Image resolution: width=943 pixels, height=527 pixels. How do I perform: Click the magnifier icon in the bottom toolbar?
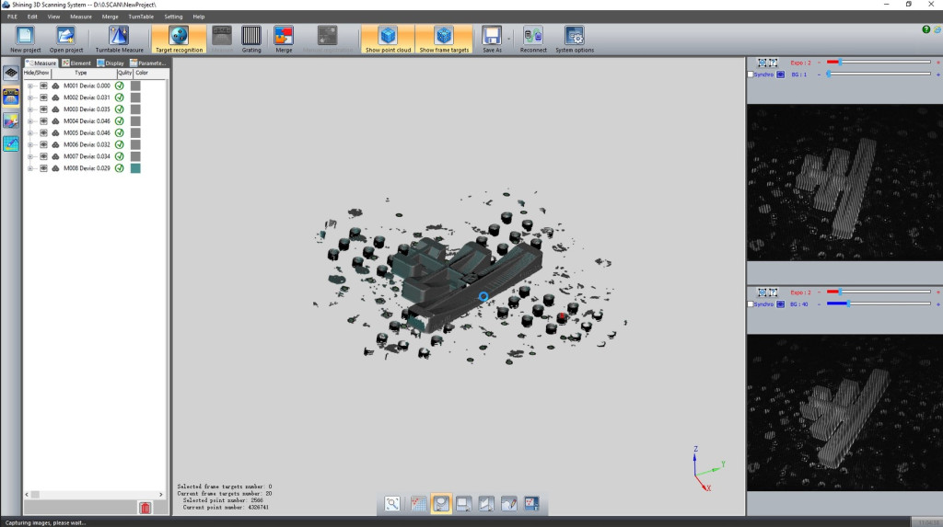(x=393, y=503)
